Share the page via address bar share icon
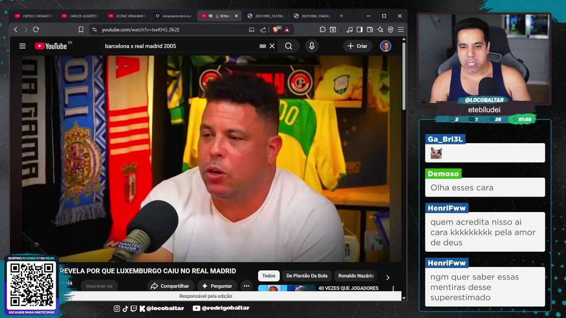566x318 pixels. (x=263, y=30)
